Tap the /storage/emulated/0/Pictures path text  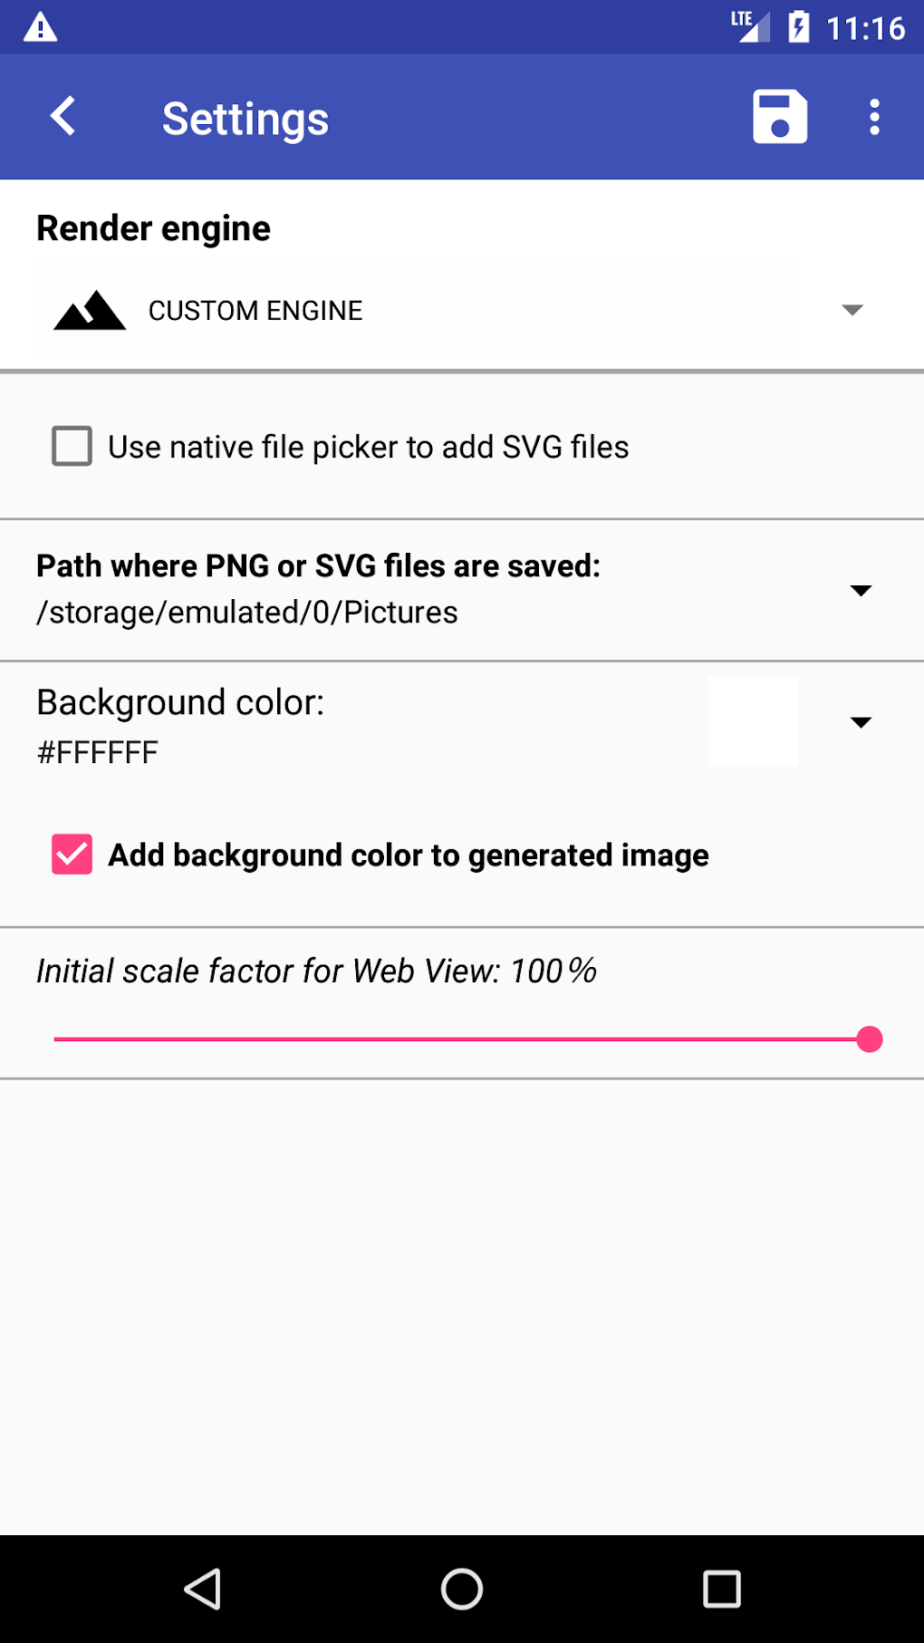(247, 613)
